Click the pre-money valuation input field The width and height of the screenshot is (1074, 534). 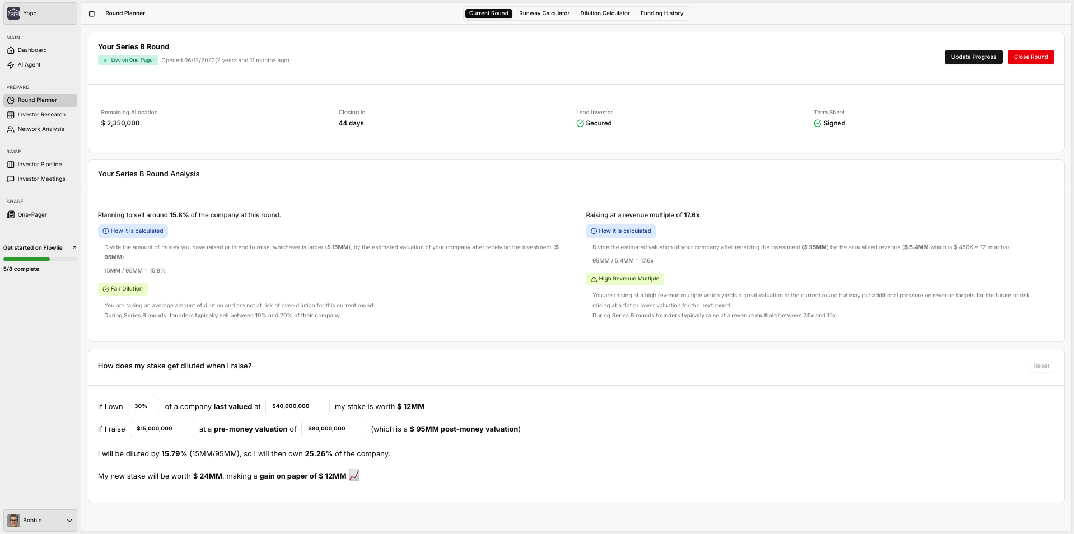click(333, 429)
